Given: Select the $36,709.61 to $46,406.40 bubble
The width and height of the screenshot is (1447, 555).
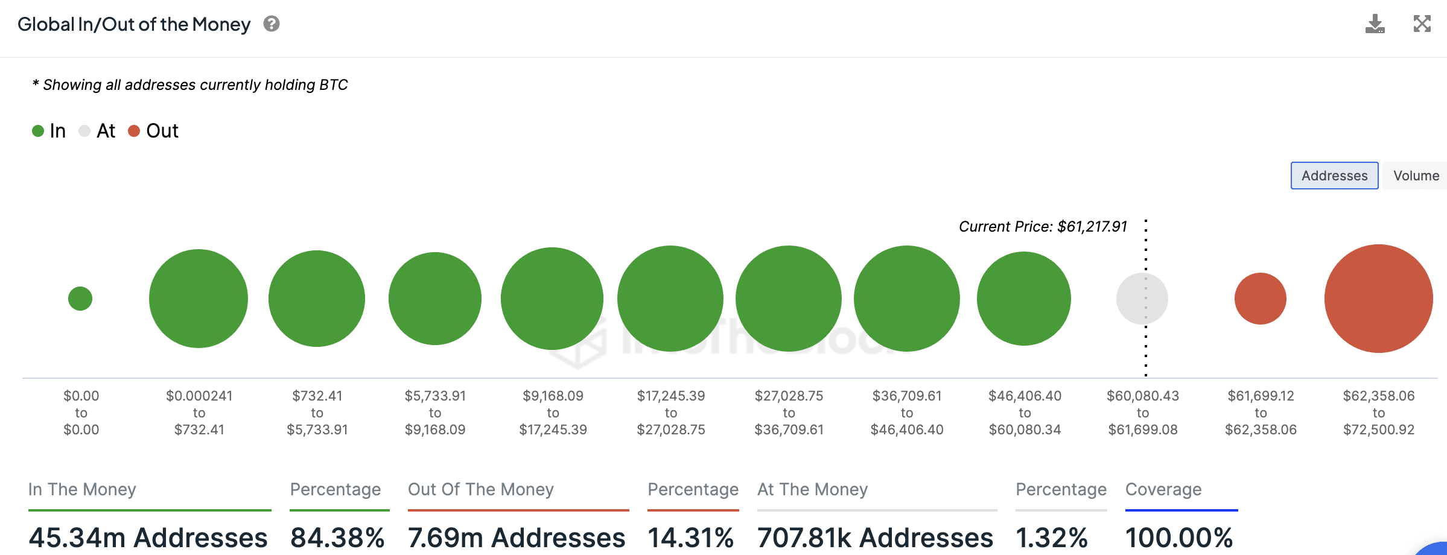Looking at the screenshot, I should pos(907,299).
